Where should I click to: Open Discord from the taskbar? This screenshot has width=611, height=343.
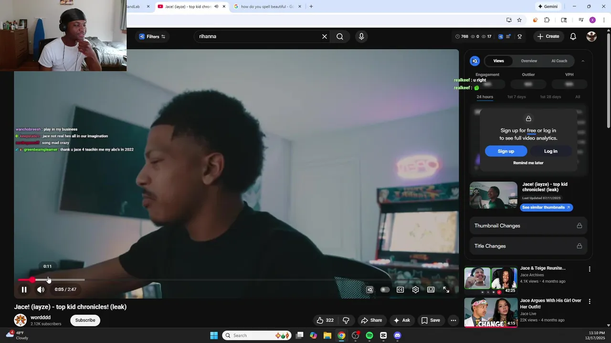(x=398, y=335)
